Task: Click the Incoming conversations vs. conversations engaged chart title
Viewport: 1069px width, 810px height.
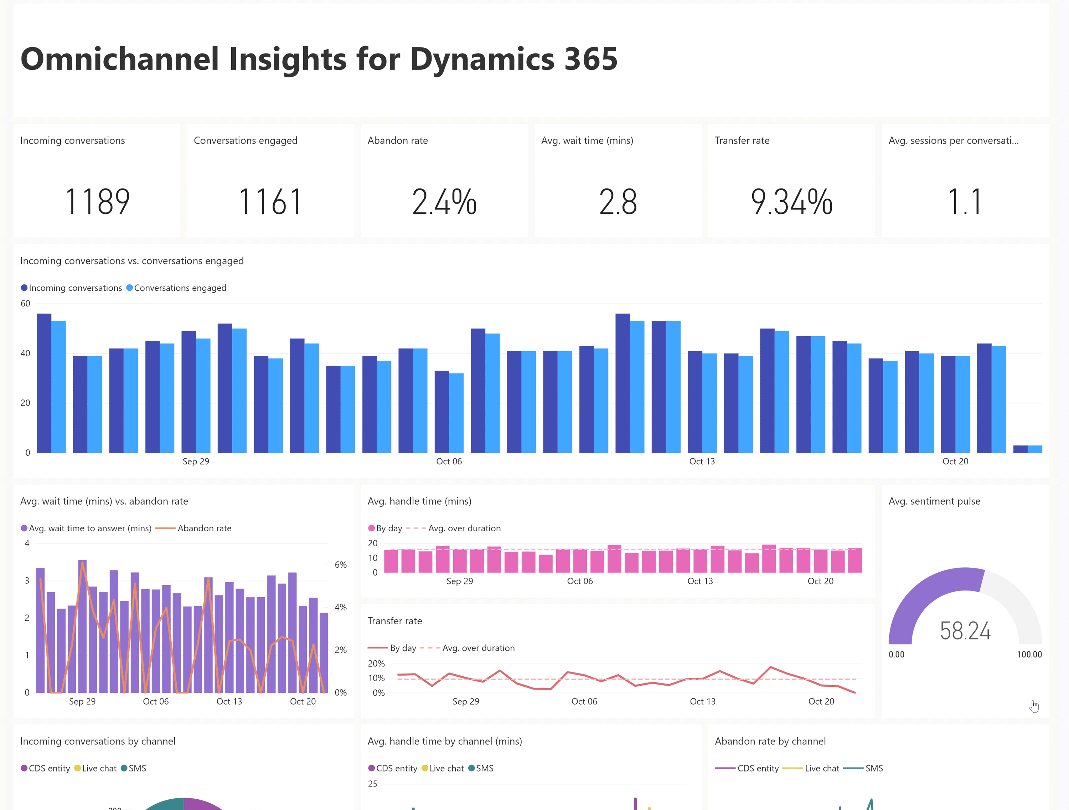Action: pyautogui.click(x=132, y=261)
